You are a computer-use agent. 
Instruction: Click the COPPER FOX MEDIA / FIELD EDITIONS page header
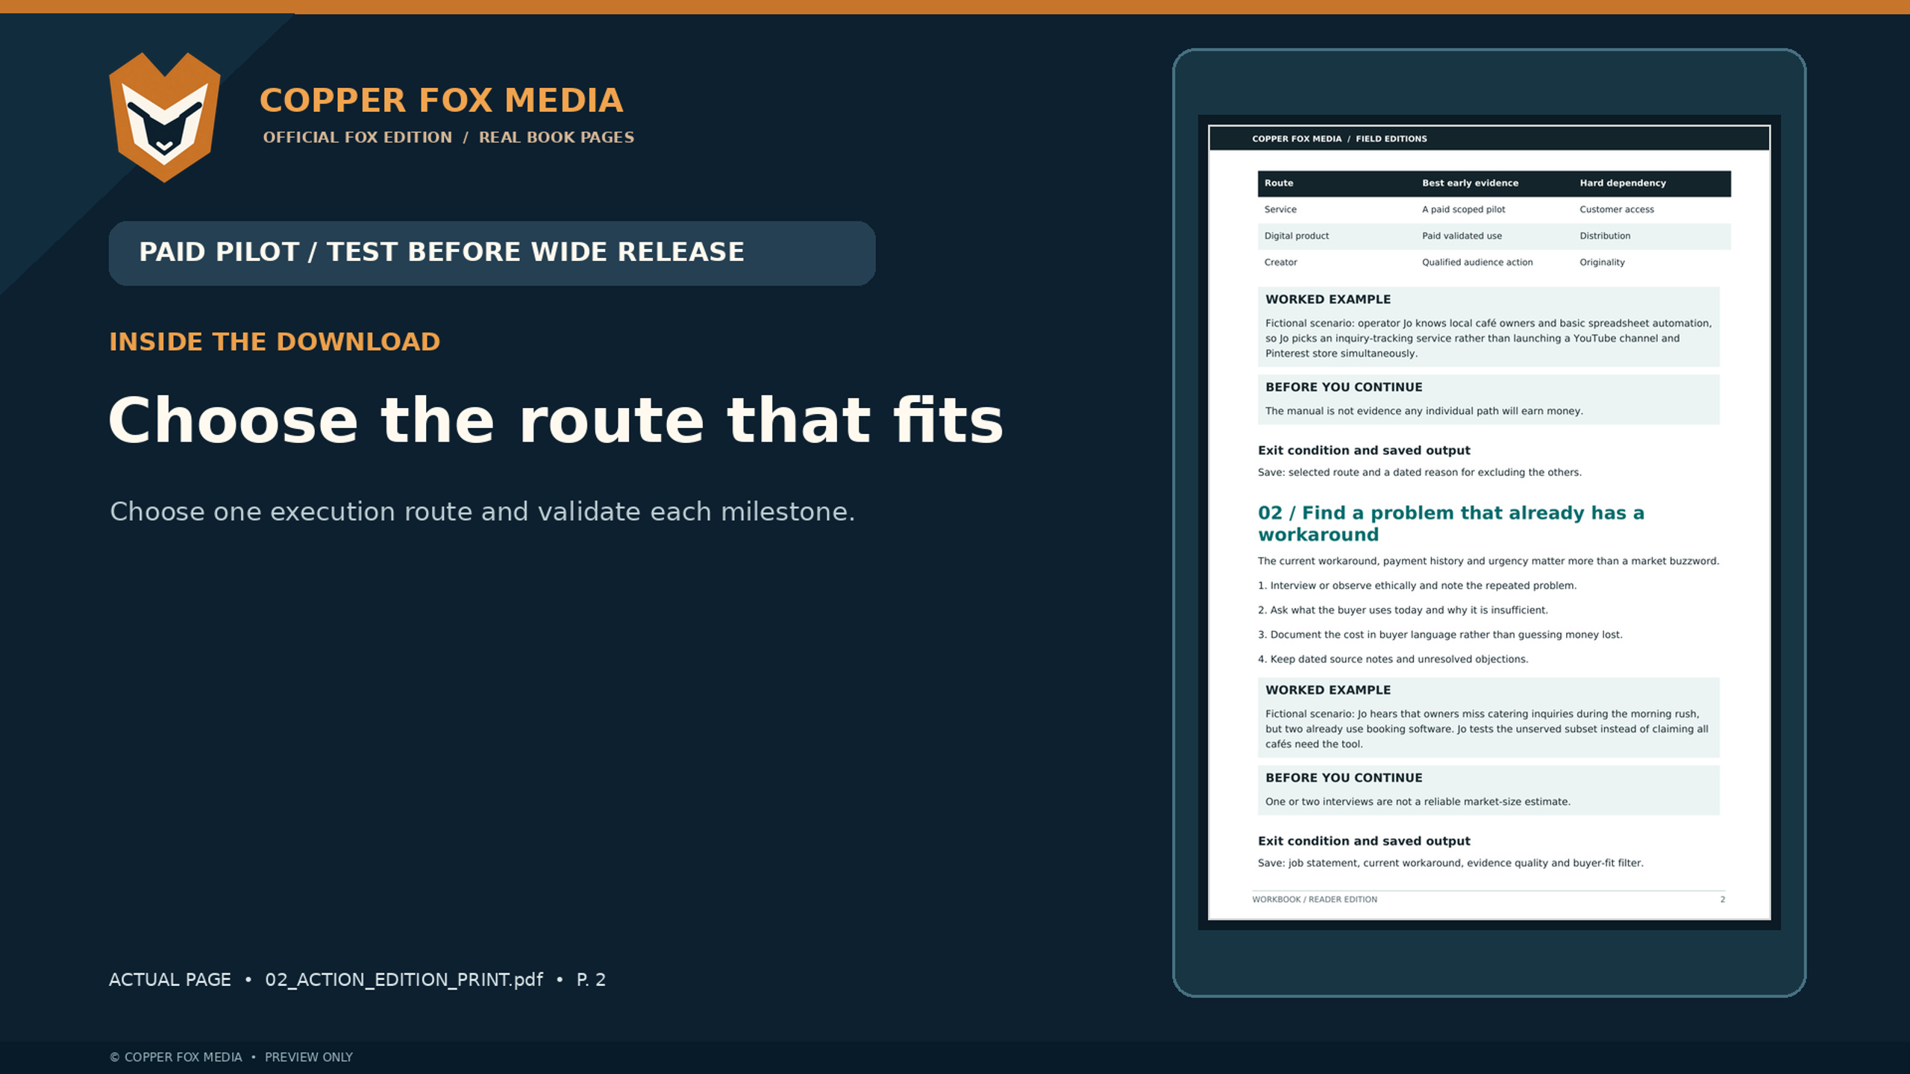coord(1339,139)
